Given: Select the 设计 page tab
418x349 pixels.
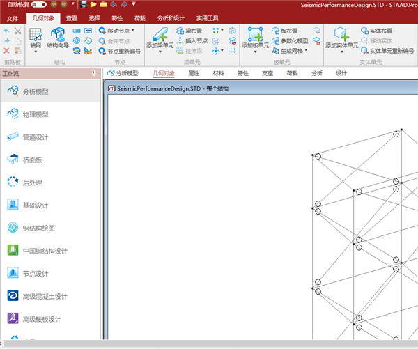Looking at the screenshot, I should click(x=341, y=73).
